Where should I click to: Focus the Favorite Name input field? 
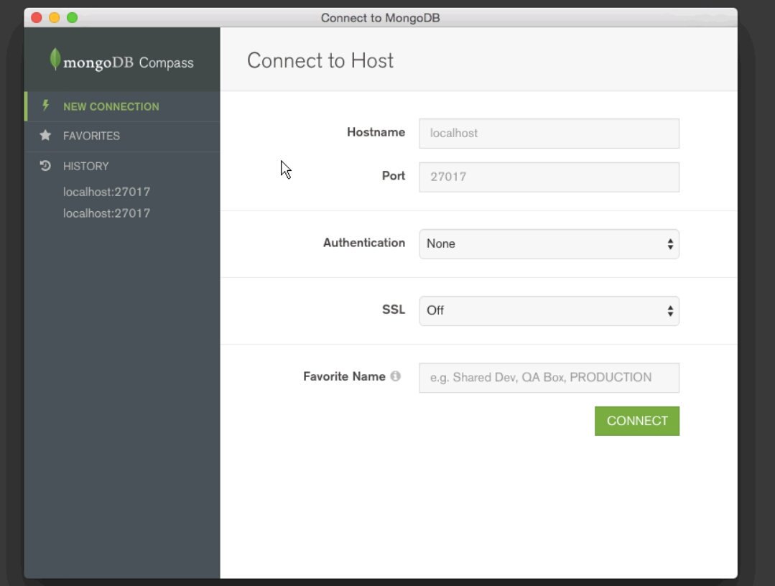pyautogui.click(x=549, y=378)
